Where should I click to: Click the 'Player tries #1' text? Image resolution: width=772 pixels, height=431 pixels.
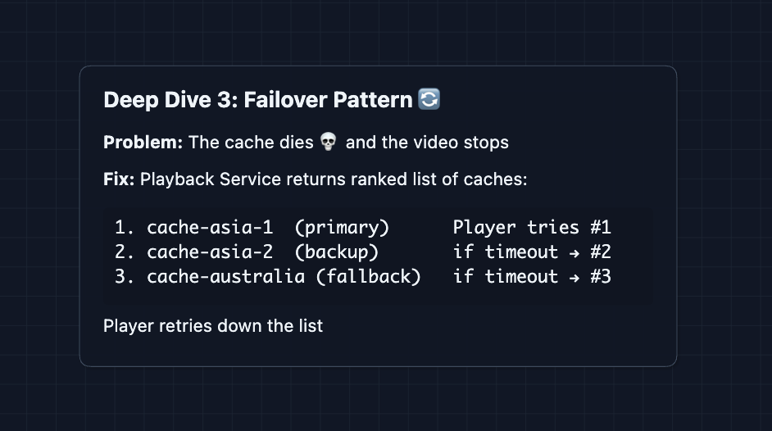pyautogui.click(x=532, y=228)
